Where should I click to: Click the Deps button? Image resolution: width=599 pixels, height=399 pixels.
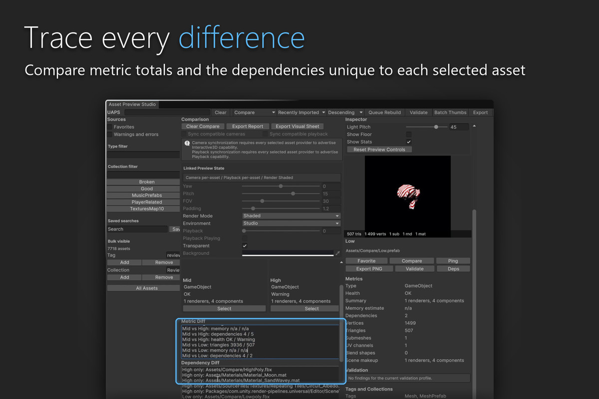tap(453, 269)
